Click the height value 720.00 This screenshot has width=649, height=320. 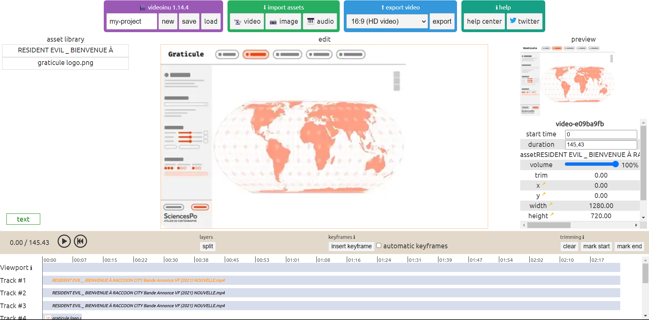601,216
